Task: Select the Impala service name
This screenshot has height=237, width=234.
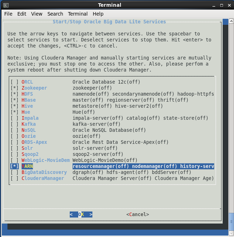Action: pyautogui.click(x=30, y=118)
